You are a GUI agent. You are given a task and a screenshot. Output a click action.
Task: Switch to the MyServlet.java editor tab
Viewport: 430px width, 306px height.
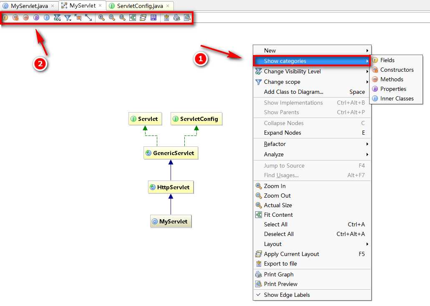(29, 6)
